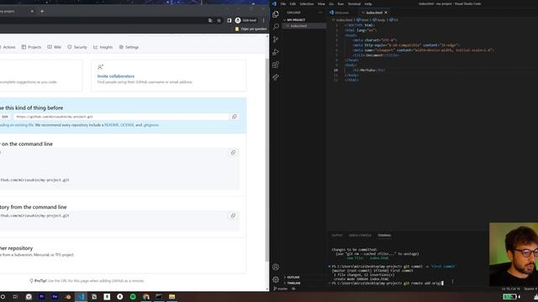This screenshot has width=538, height=302.
Task: Switch to the Welcome editor tab
Action: pyautogui.click(x=342, y=13)
